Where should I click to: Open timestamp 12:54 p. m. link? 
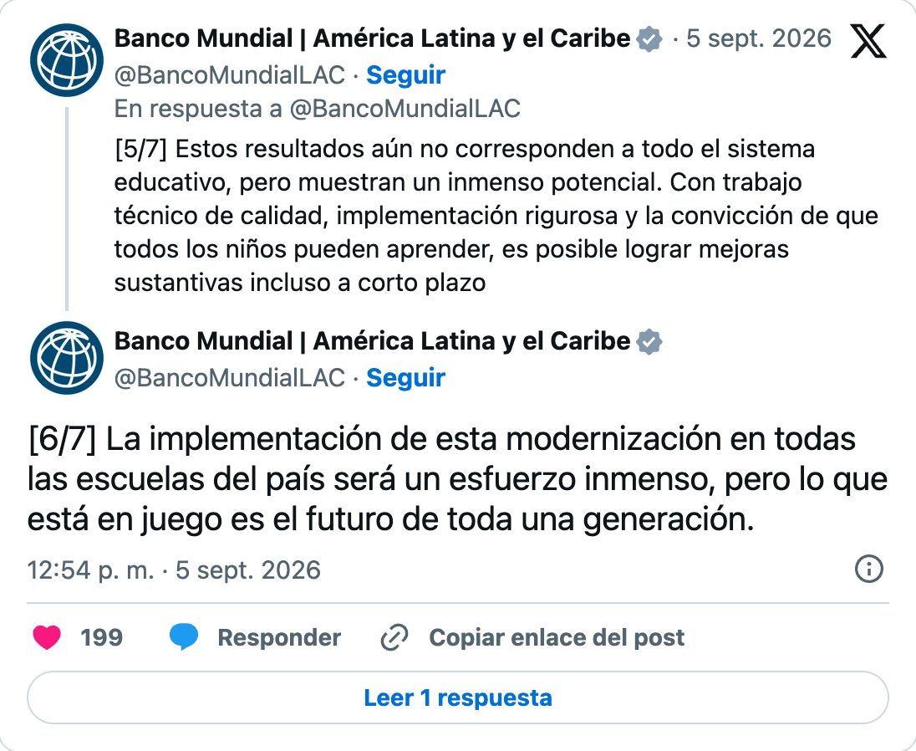174,570
